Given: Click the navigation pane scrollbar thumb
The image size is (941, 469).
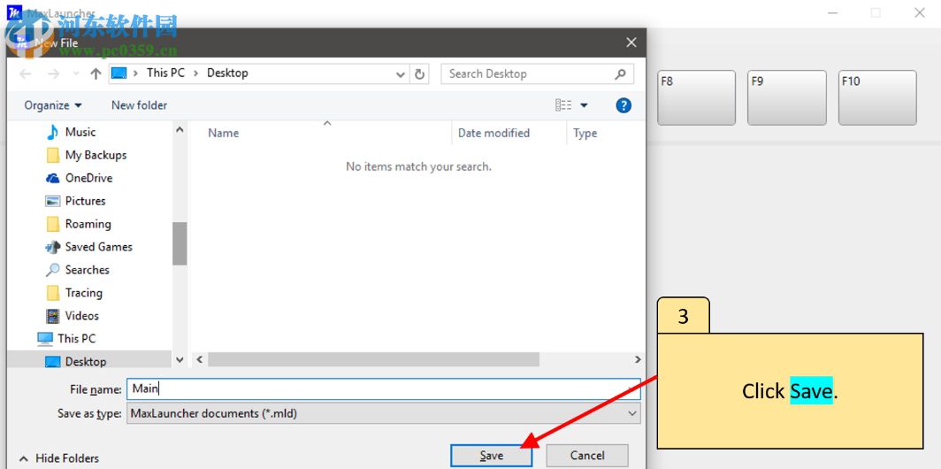Looking at the screenshot, I should pos(180,243).
